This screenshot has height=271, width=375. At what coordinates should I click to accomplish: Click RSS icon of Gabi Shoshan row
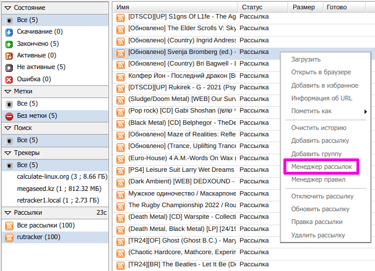tap(121, 112)
